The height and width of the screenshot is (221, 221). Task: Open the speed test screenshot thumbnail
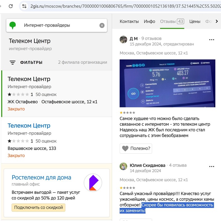click(167, 83)
